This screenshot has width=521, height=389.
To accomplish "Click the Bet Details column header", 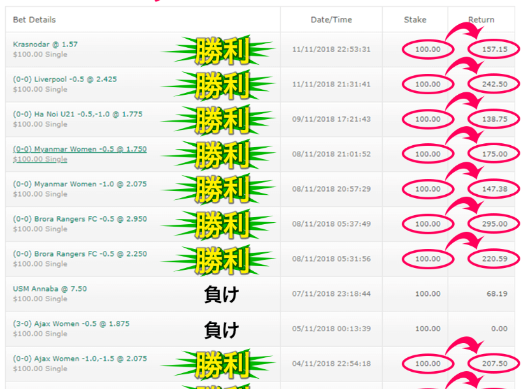I will 34,20.
